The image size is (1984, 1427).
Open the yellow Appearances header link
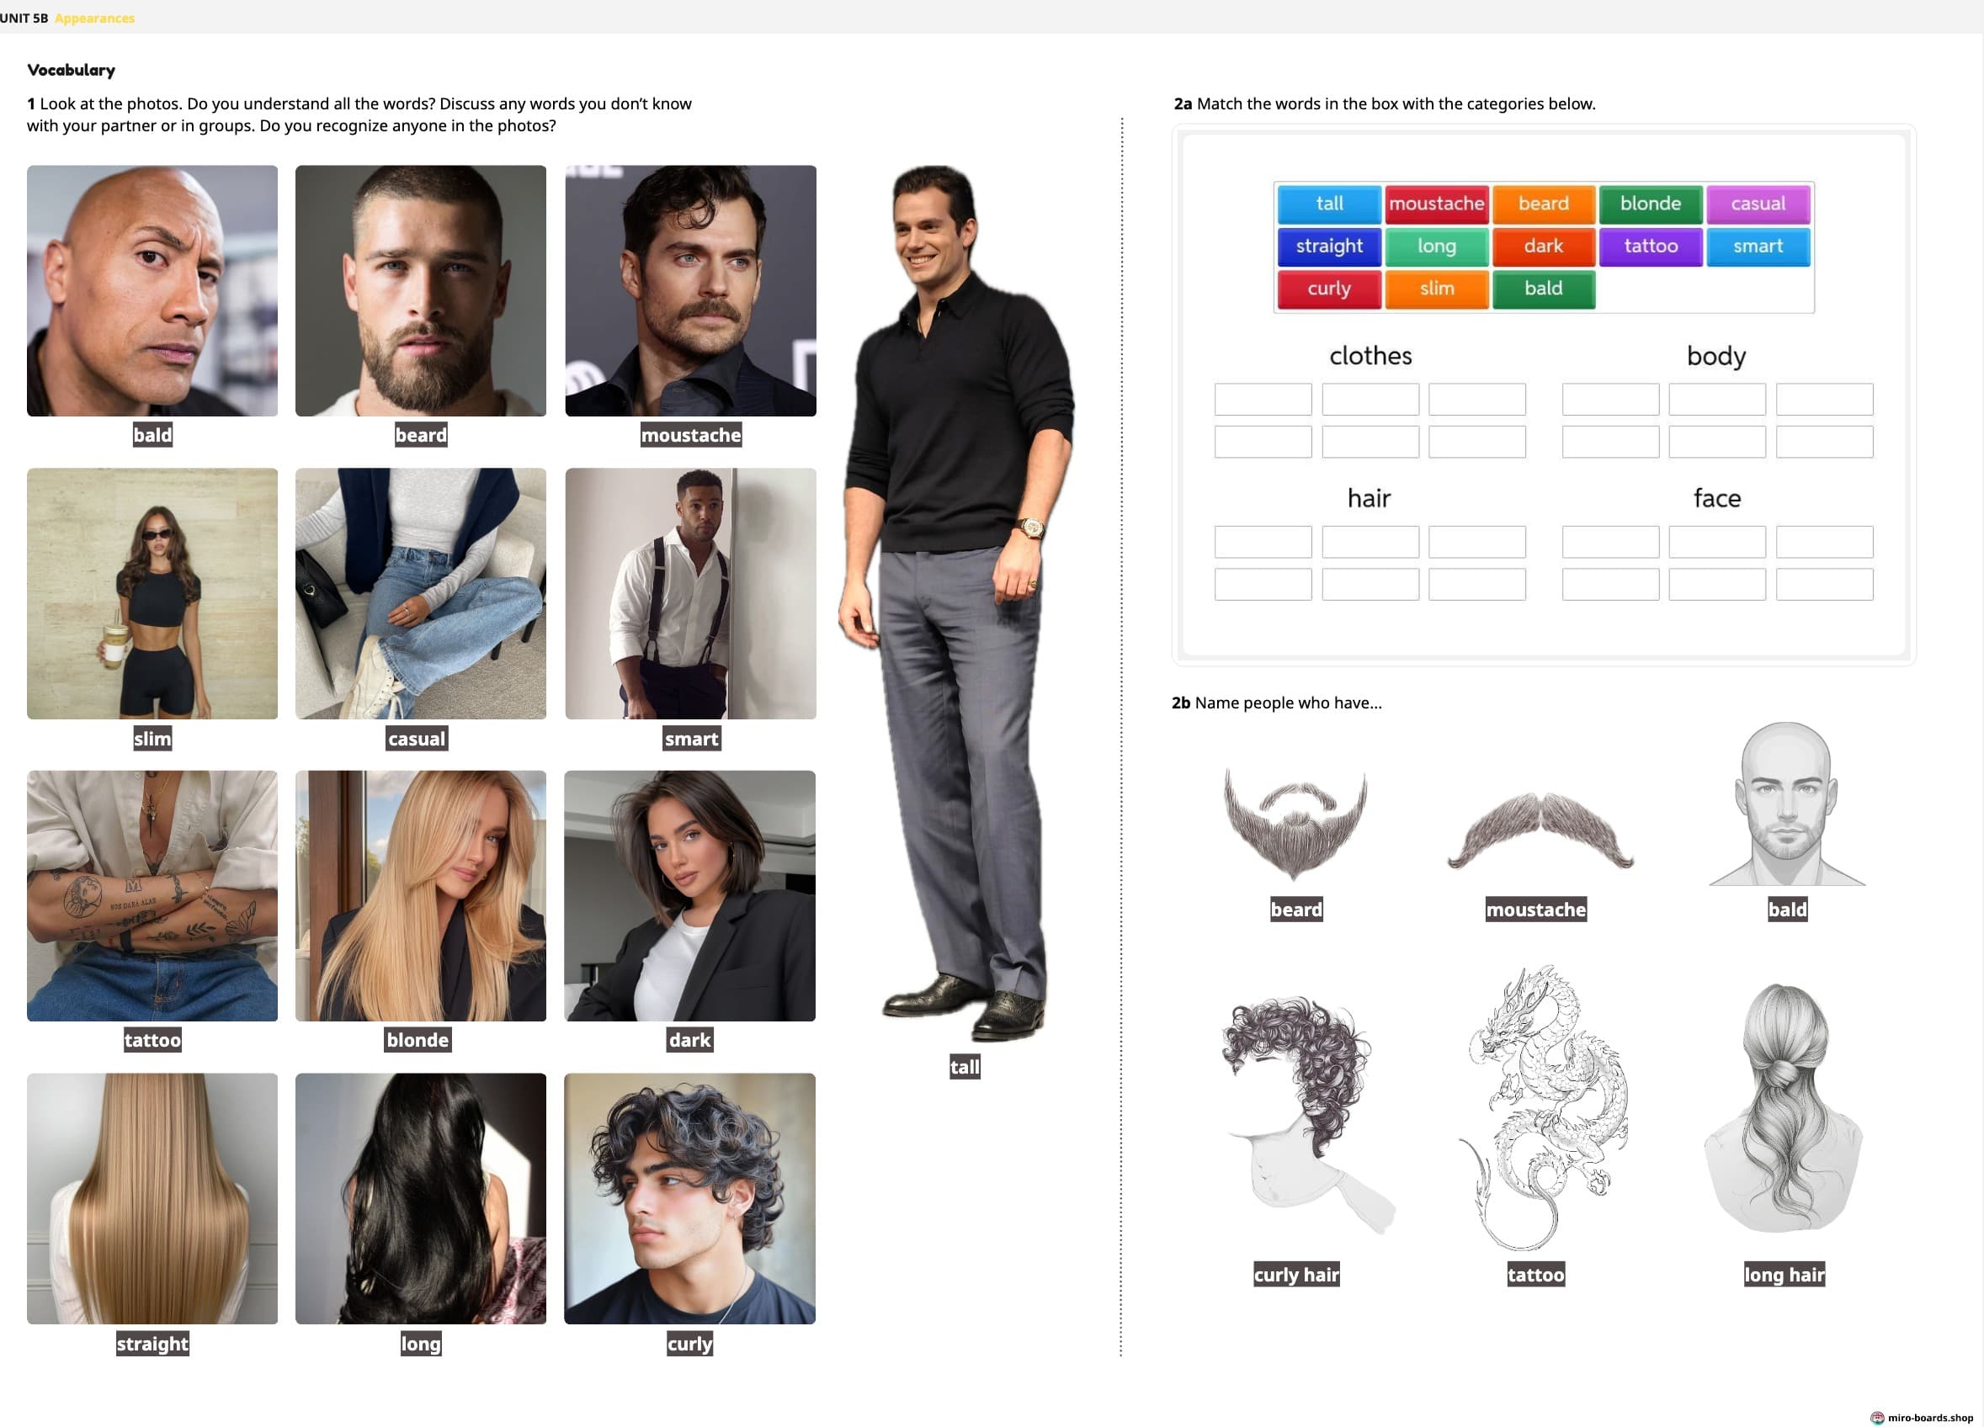click(94, 19)
